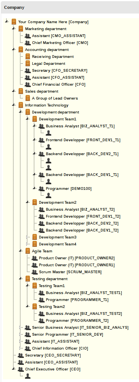Viewport: 139px width, 382px height.
Task: Click people icon for Scrum Master
Action: pos(35,272)
